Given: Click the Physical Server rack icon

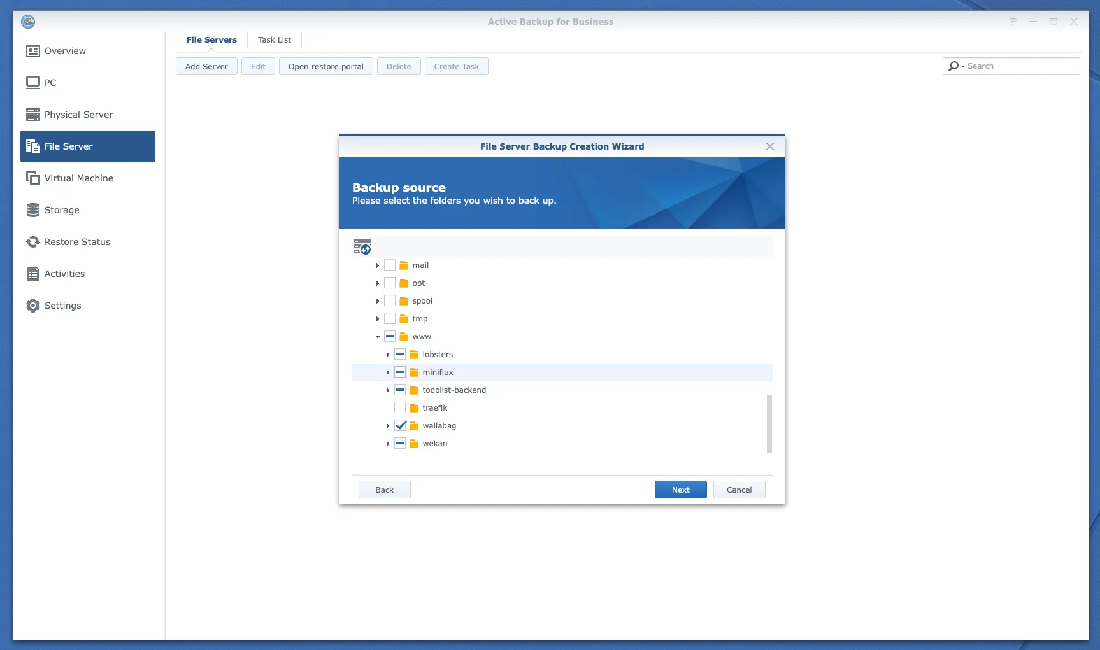Looking at the screenshot, I should [33, 115].
